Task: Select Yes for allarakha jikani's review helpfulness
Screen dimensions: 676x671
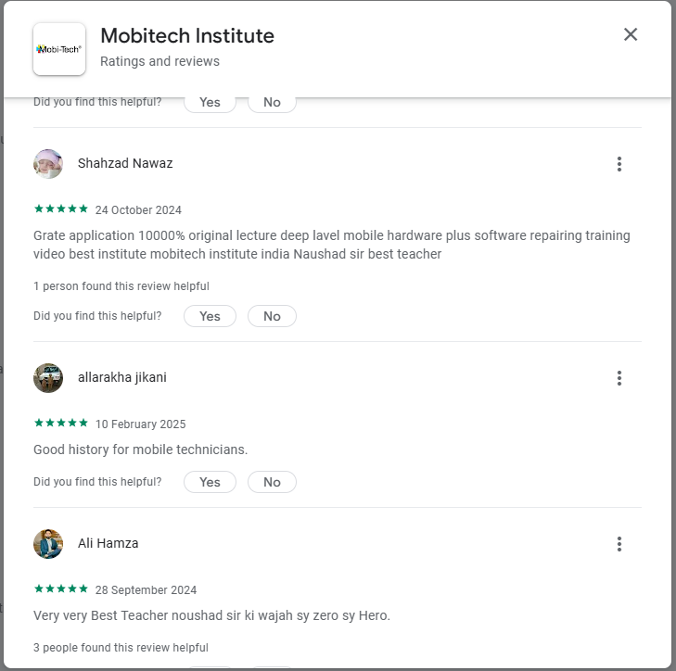Action: pyautogui.click(x=210, y=482)
